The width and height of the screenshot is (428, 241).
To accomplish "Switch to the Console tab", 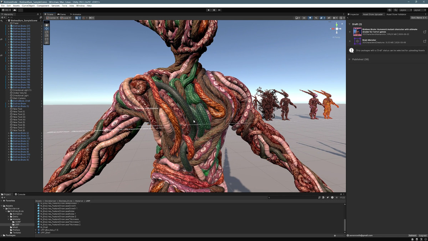I will click(x=20, y=194).
